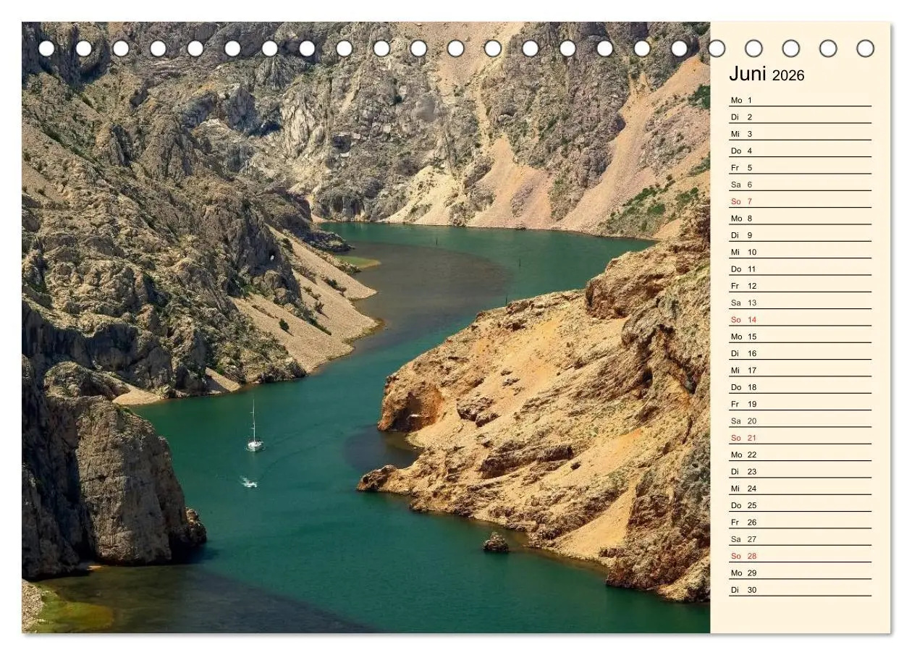Click the white sailboat on the river
This screenshot has height=655, width=912.
pyautogui.click(x=254, y=427)
